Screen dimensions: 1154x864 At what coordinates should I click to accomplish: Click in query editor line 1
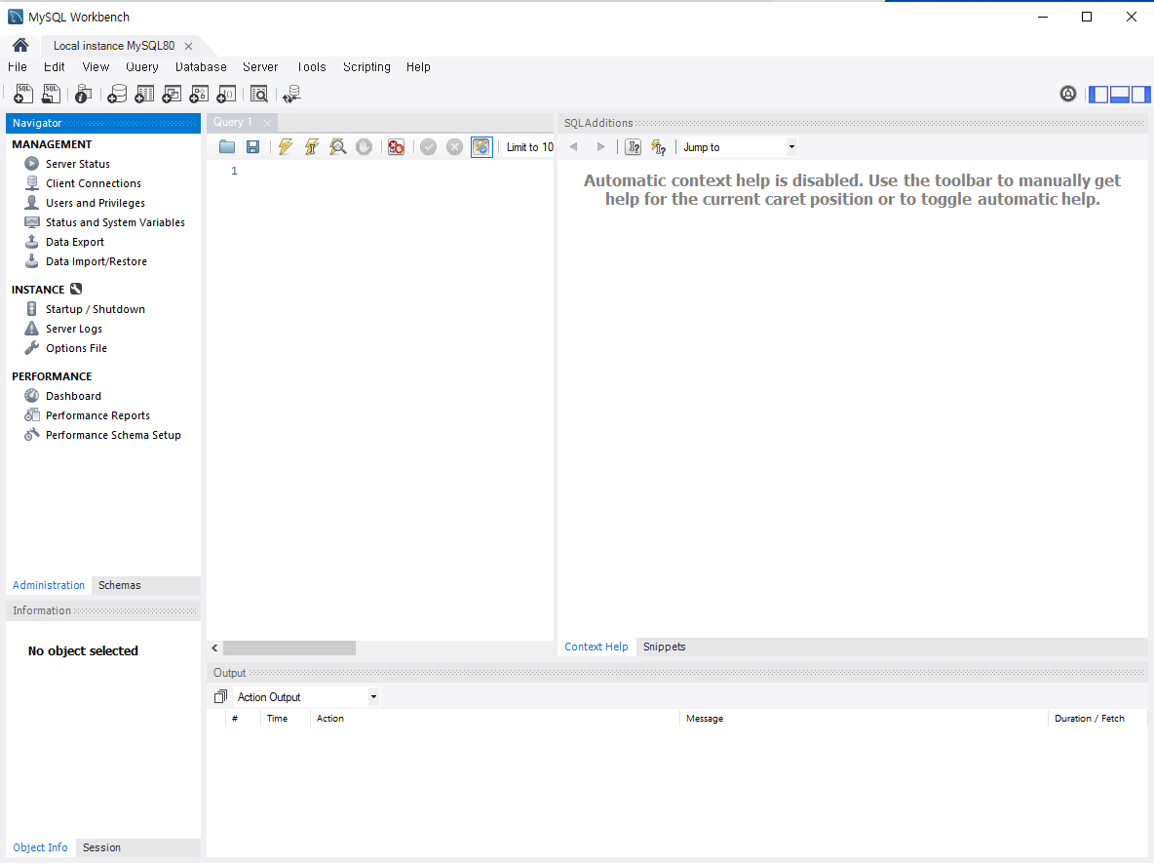(398, 171)
